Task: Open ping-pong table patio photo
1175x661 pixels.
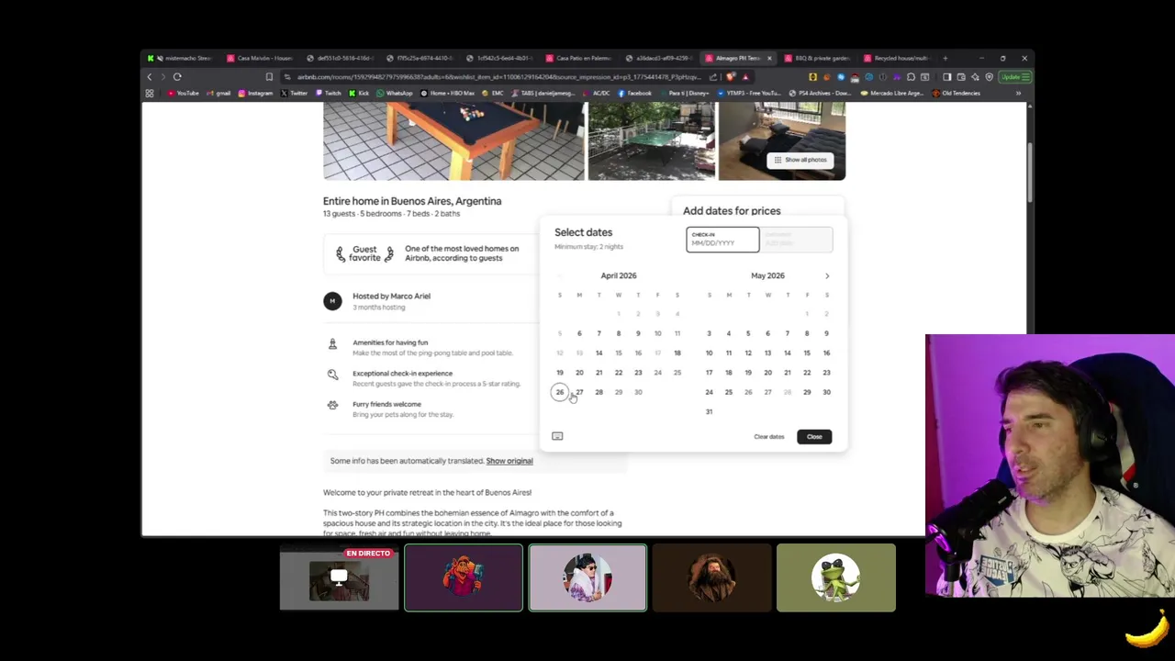Action: point(651,140)
